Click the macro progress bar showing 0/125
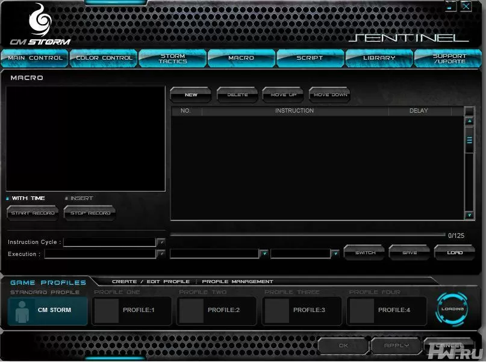486x362 pixels. 307,235
